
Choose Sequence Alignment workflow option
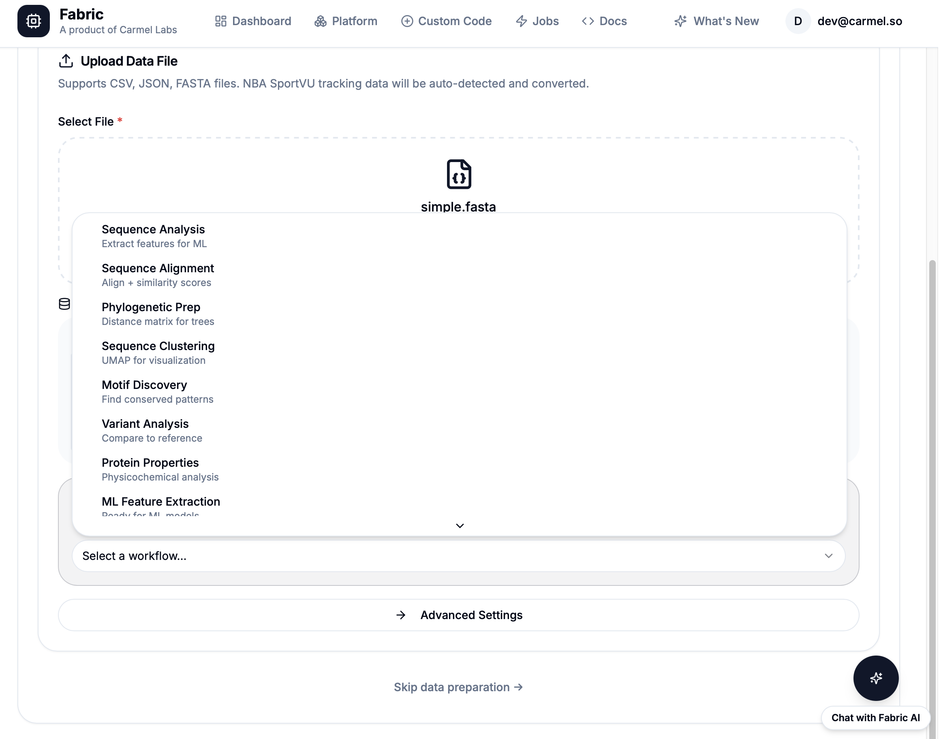pos(460,275)
